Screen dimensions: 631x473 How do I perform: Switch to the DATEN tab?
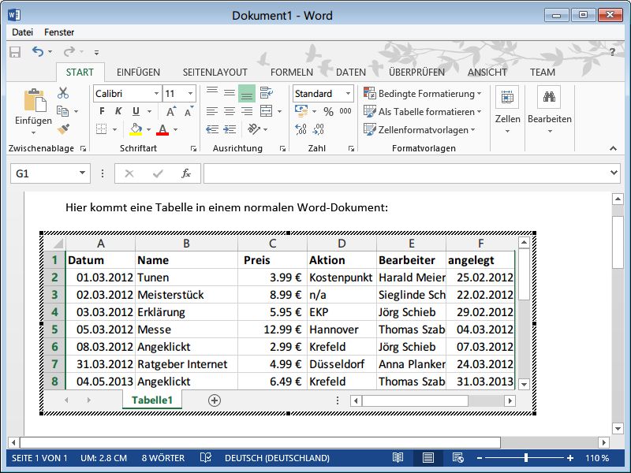(351, 73)
